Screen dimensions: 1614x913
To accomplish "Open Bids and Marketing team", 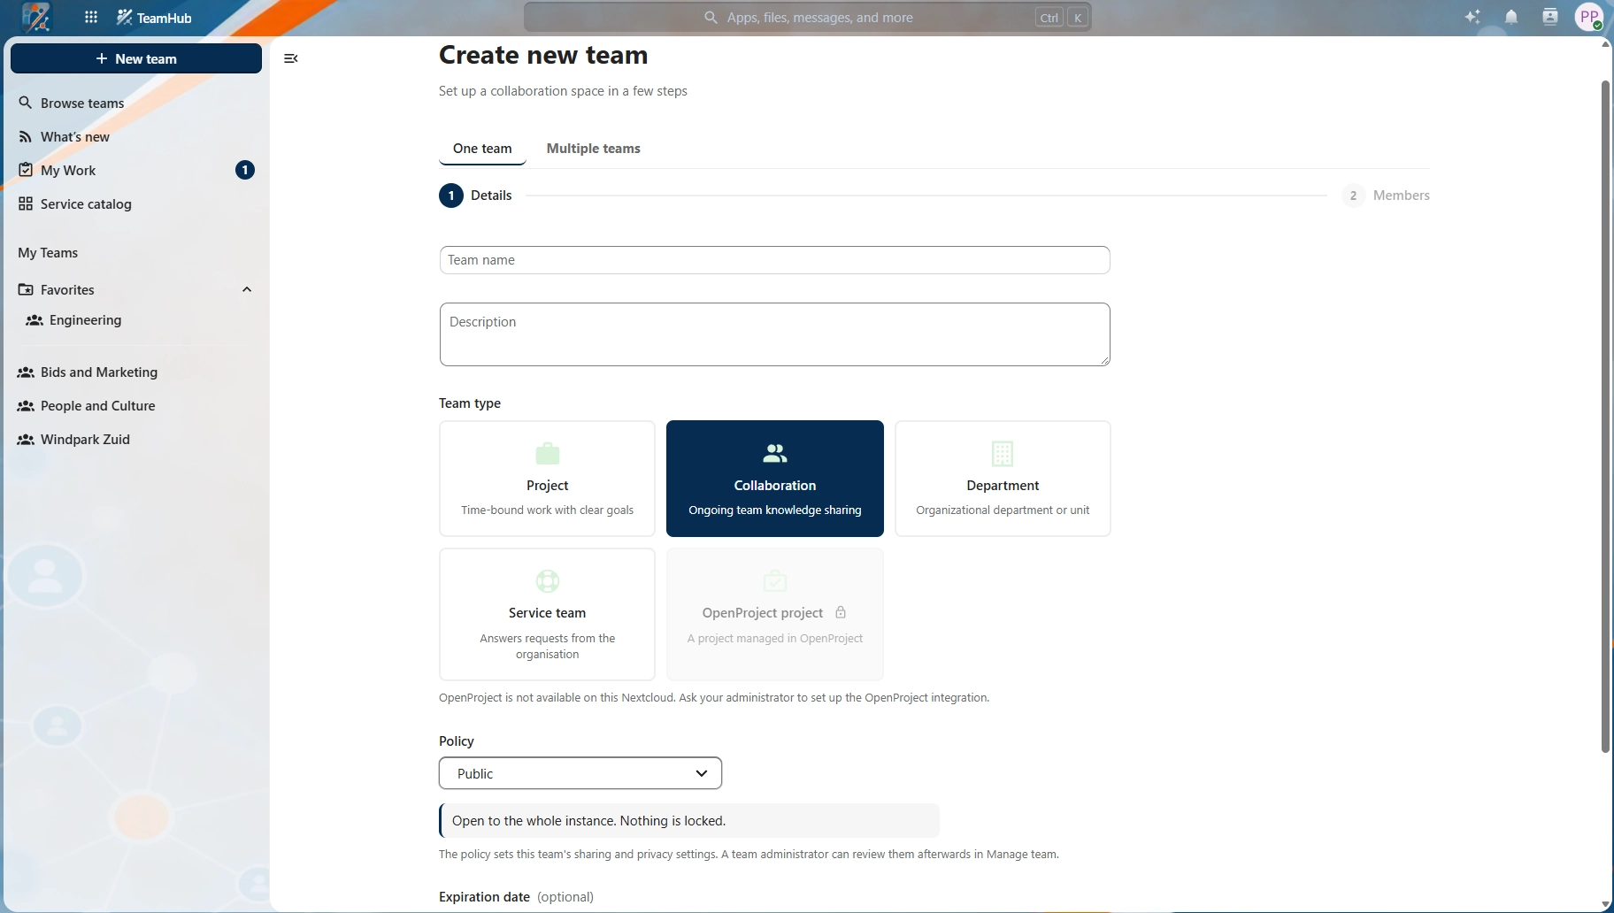I will 136,372.
